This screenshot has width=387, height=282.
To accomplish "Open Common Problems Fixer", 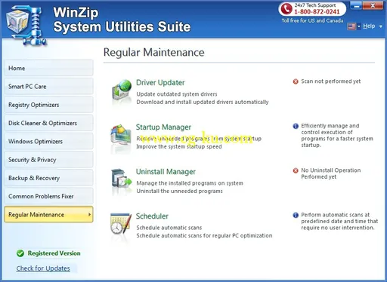I will coord(48,196).
